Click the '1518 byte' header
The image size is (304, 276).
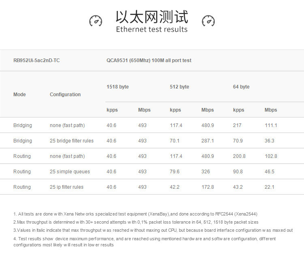click(x=118, y=87)
